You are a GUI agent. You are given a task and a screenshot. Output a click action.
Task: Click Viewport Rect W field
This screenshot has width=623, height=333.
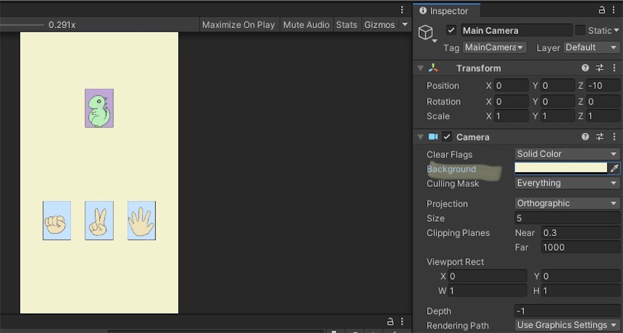coord(487,290)
